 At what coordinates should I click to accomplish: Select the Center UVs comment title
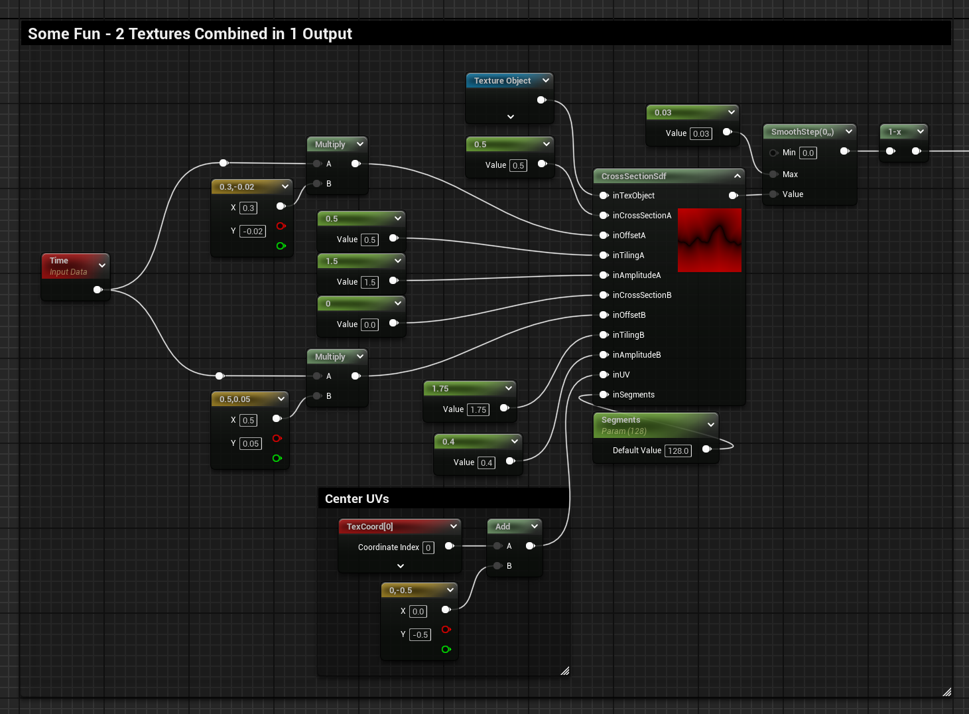pos(357,499)
